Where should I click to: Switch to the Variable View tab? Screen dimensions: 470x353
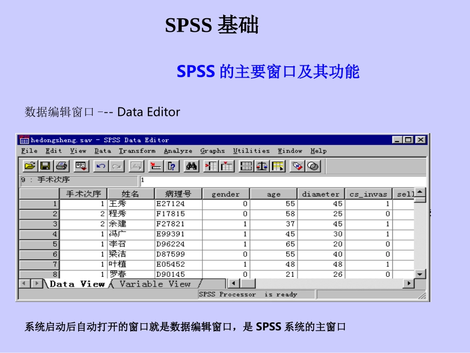(x=155, y=284)
